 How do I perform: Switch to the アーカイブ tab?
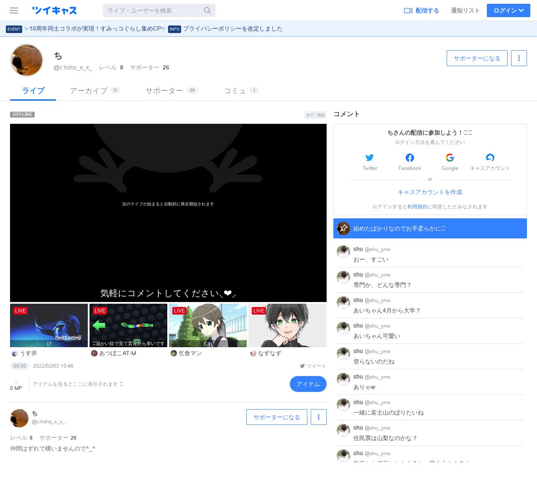[x=95, y=91]
